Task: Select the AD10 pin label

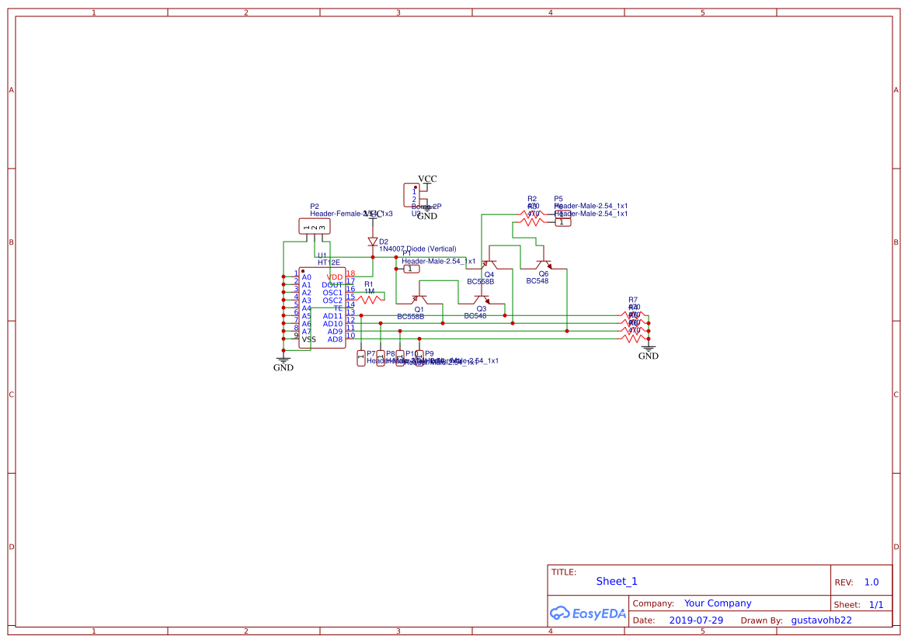Action: 333,324
